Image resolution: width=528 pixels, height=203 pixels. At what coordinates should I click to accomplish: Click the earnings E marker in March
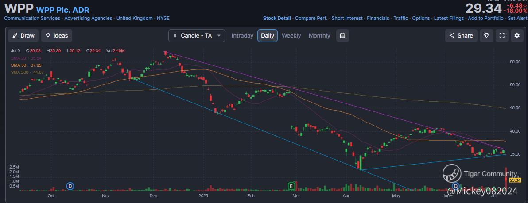coord(291,186)
